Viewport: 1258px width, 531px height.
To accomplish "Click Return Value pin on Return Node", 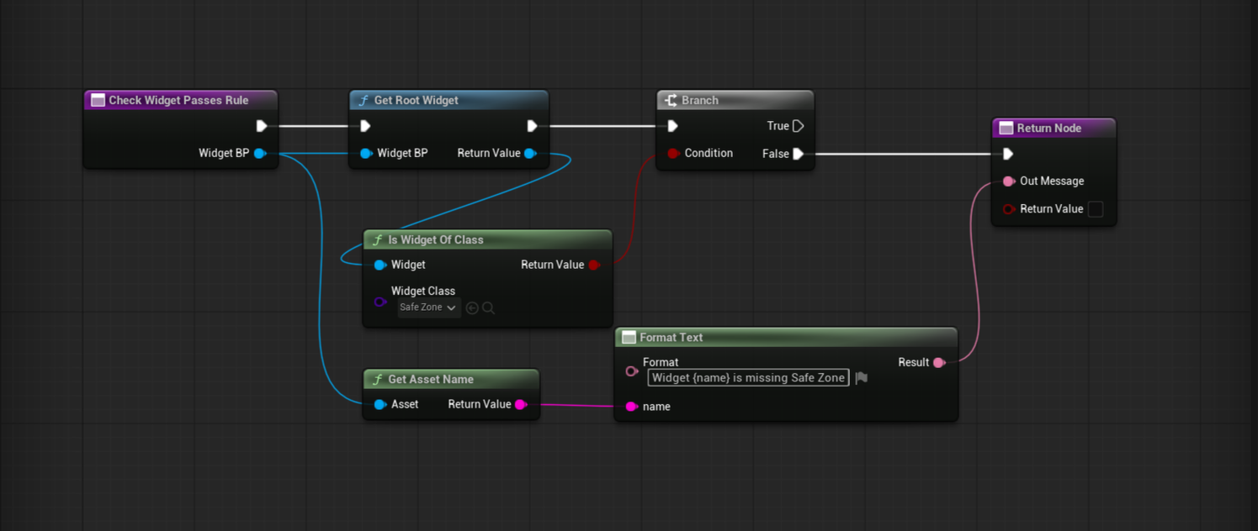I will click(x=1009, y=209).
